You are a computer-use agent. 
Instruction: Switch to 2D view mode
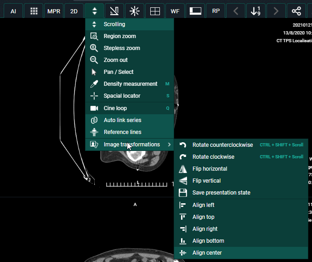[74, 11]
